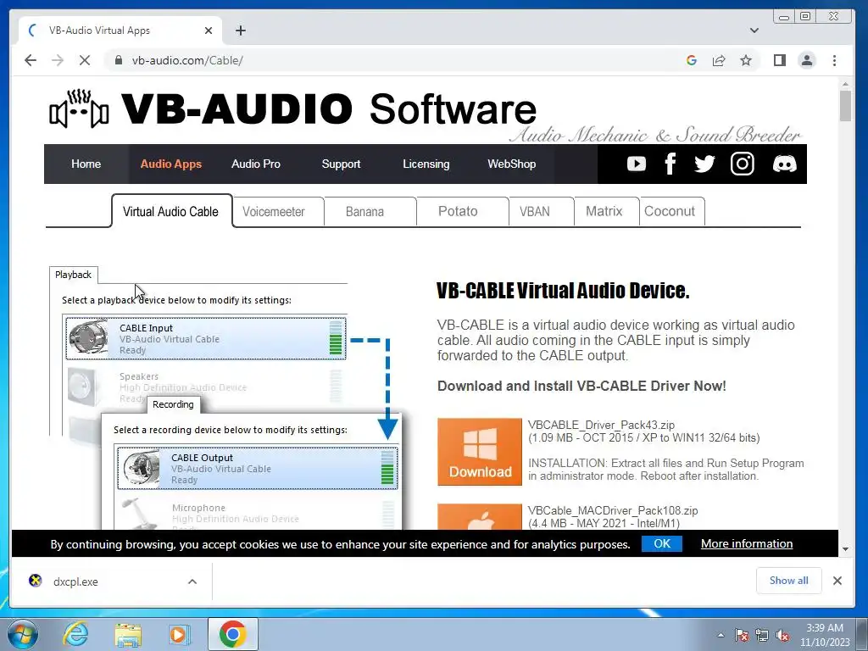Click the muted volume tray icon

coord(782,636)
